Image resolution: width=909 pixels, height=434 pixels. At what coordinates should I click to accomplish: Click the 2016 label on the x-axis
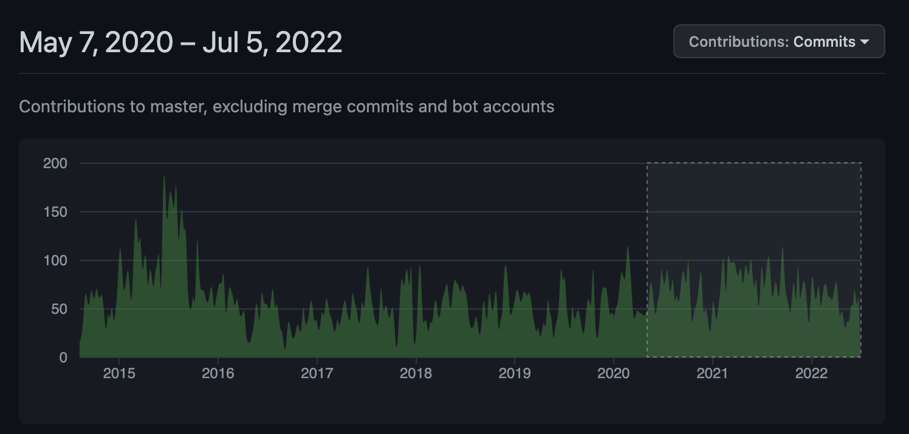[218, 373]
